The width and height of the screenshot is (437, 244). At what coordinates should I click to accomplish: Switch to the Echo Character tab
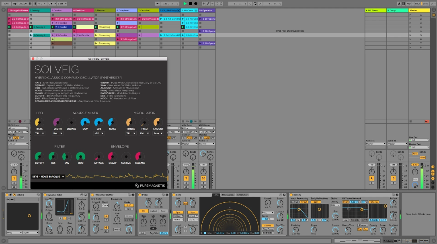[242, 195]
